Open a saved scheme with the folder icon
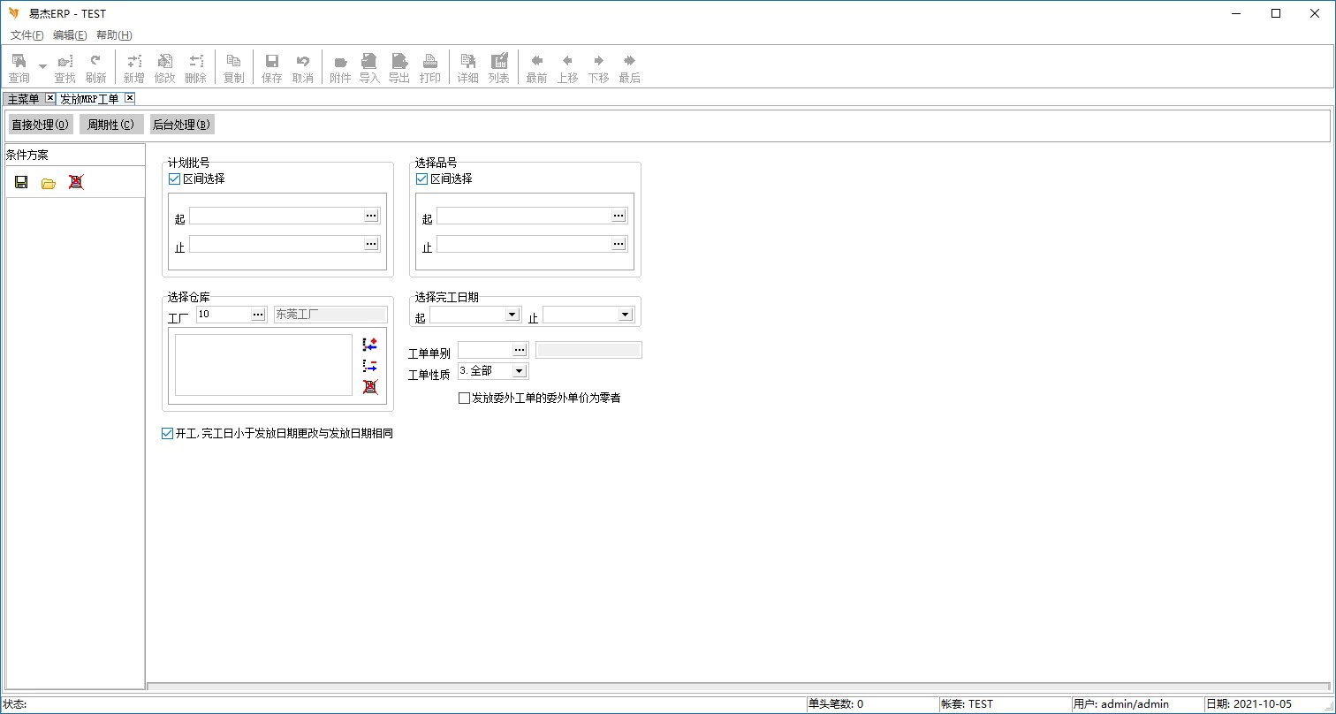The image size is (1336, 714). click(x=49, y=183)
